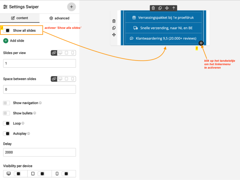Click the trash icon left of the swiper
Screen dimensions: 240x180
click(x=114, y=21)
